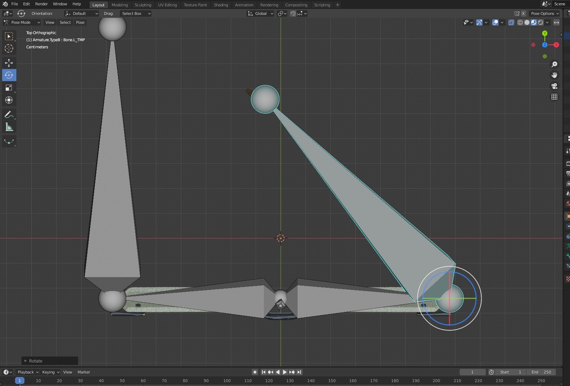Image resolution: width=570 pixels, height=386 pixels.
Task: Open the pivot point dropdown
Action: 282,13
